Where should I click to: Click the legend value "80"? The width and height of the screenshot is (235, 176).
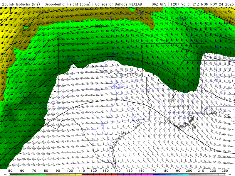click(46, 171)
